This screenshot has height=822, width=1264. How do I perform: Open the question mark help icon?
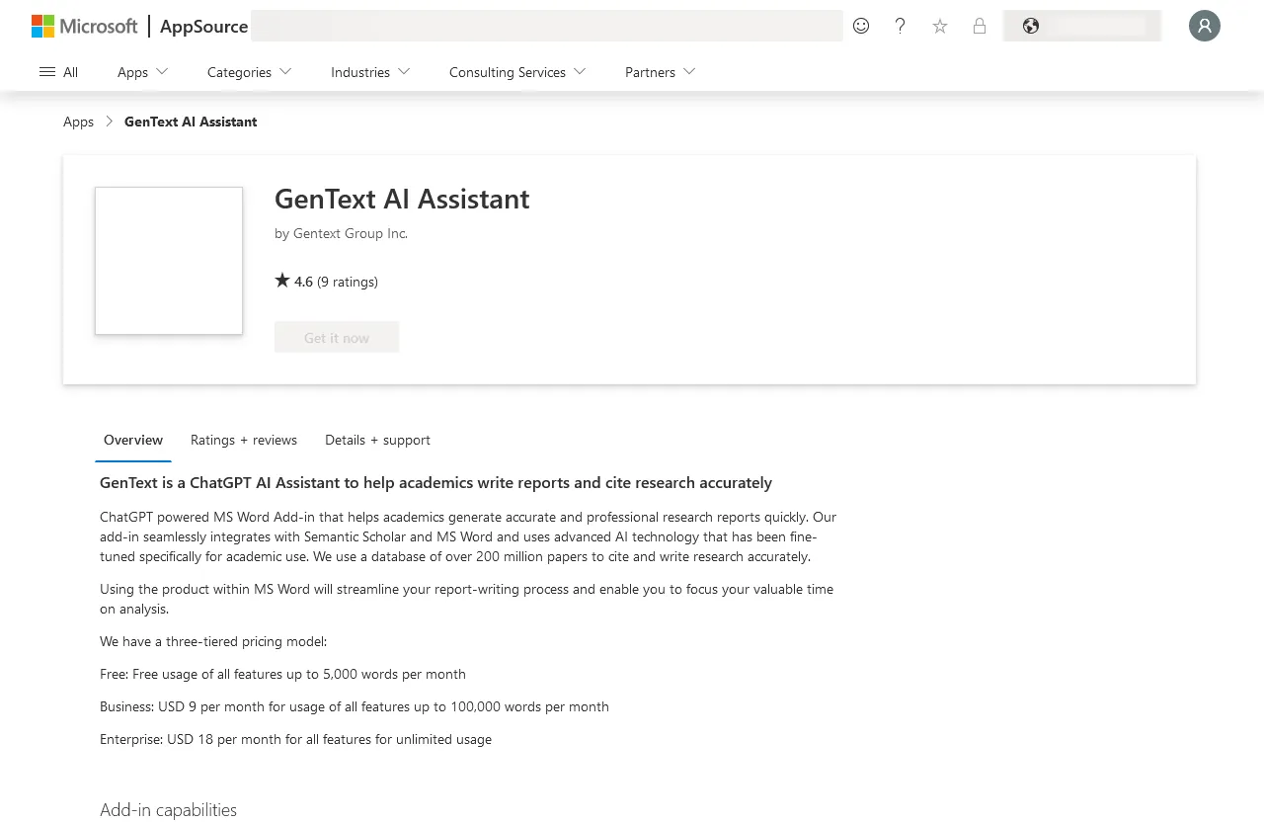point(900,26)
